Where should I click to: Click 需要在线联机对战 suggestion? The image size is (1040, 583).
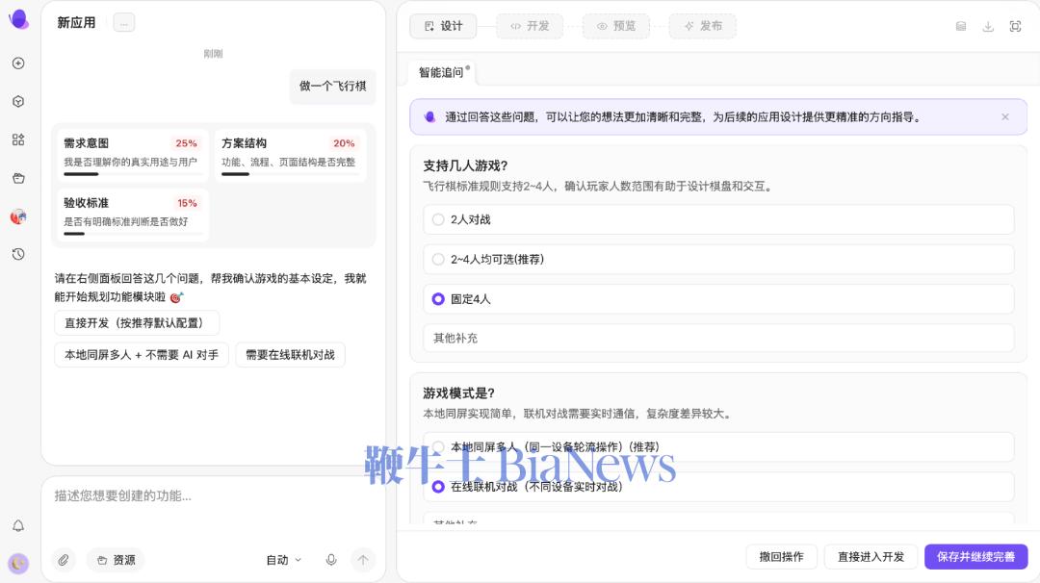tap(290, 355)
